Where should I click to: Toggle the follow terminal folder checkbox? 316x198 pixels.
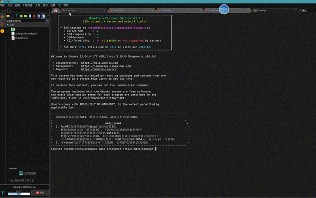pos(12,180)
